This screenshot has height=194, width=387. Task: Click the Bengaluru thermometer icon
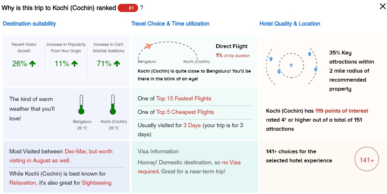[x=81, y=105]
